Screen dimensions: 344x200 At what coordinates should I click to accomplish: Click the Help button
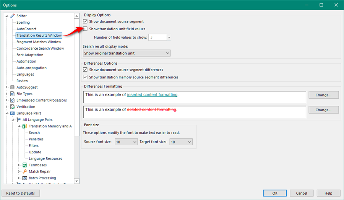328,193
